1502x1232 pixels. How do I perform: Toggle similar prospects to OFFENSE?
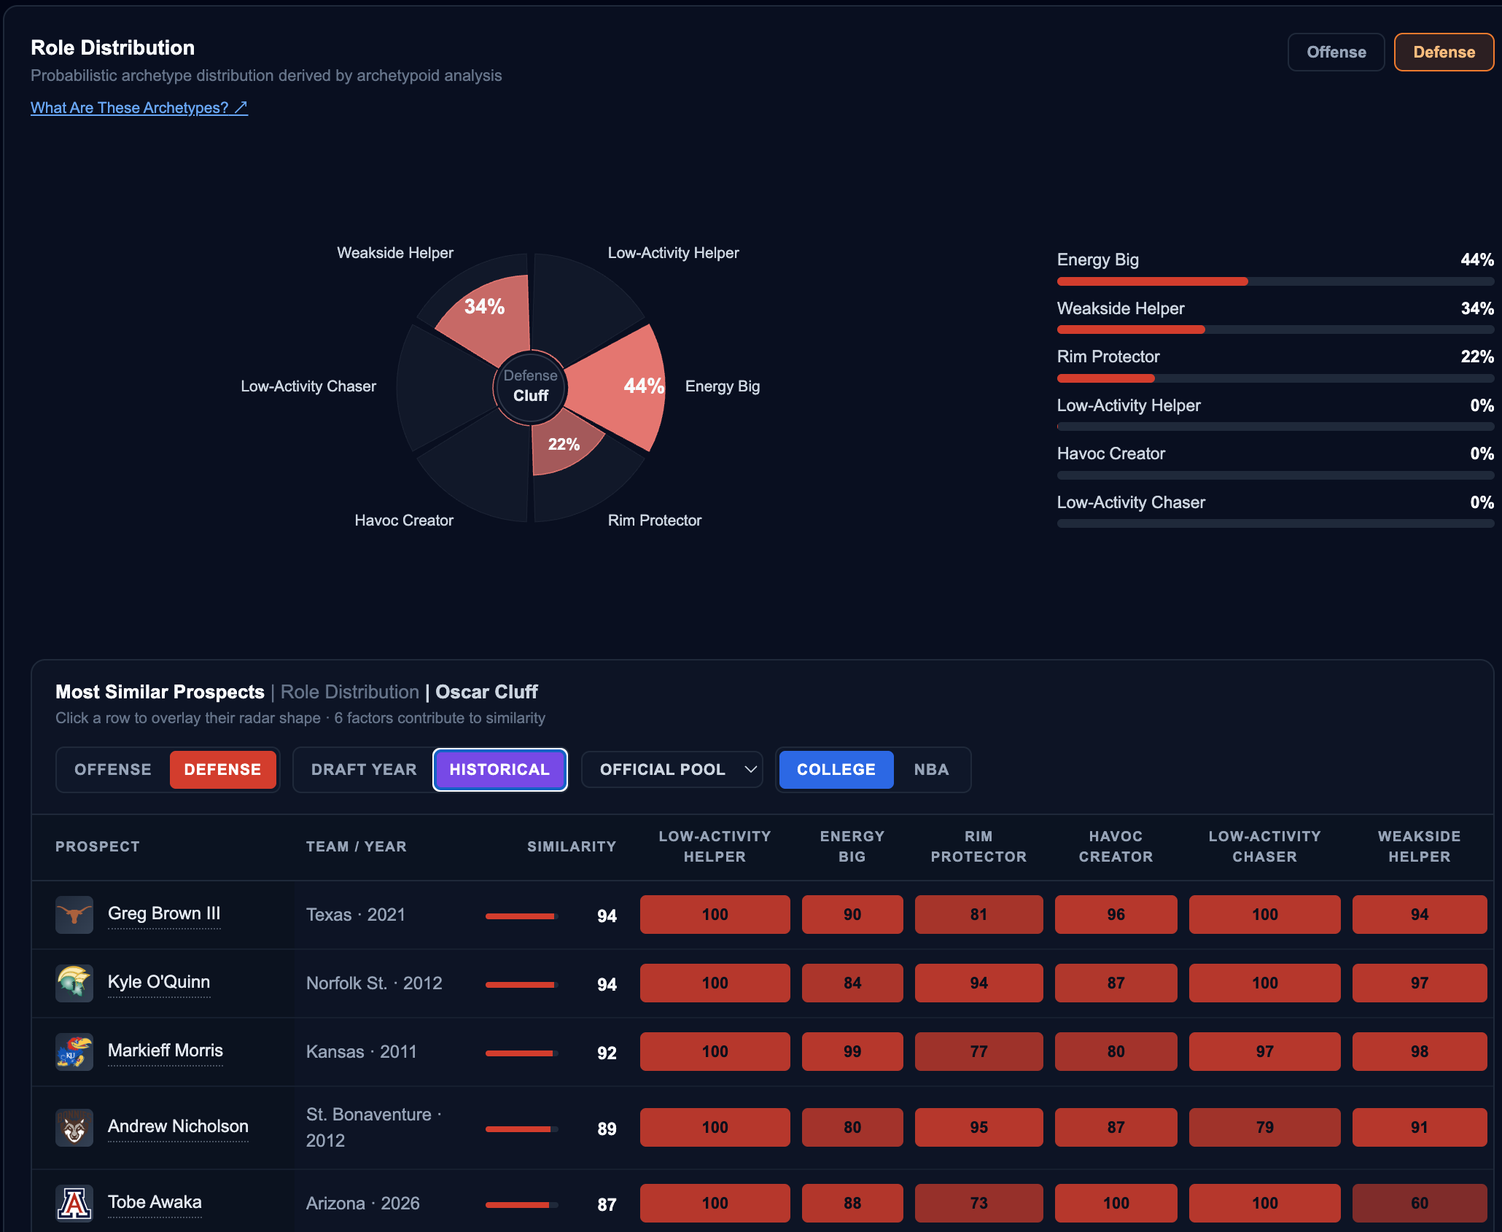(113, 770)
